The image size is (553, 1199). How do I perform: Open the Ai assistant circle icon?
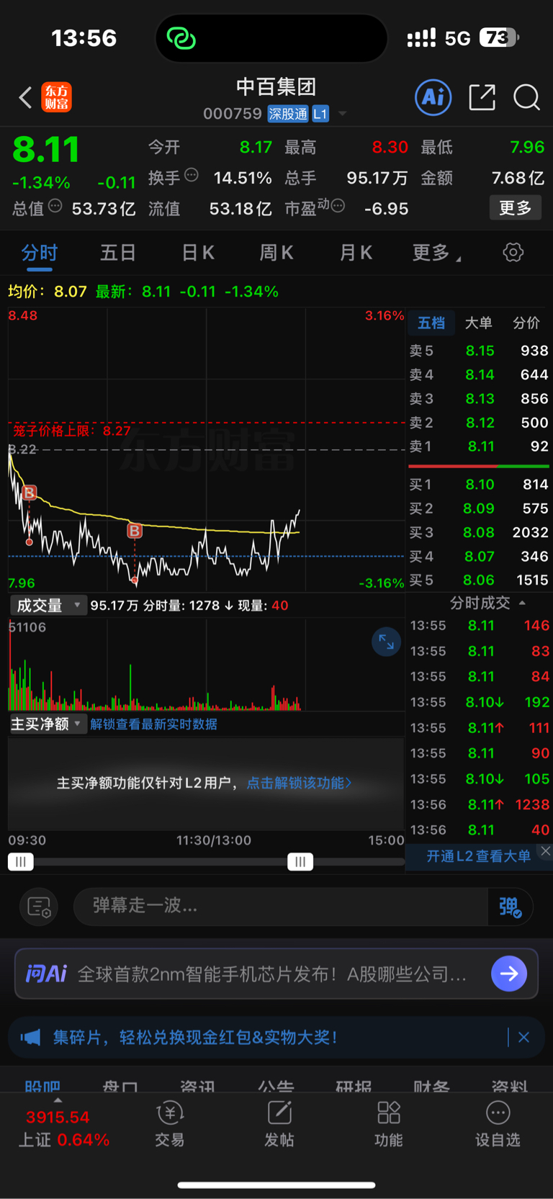point(433,97)
